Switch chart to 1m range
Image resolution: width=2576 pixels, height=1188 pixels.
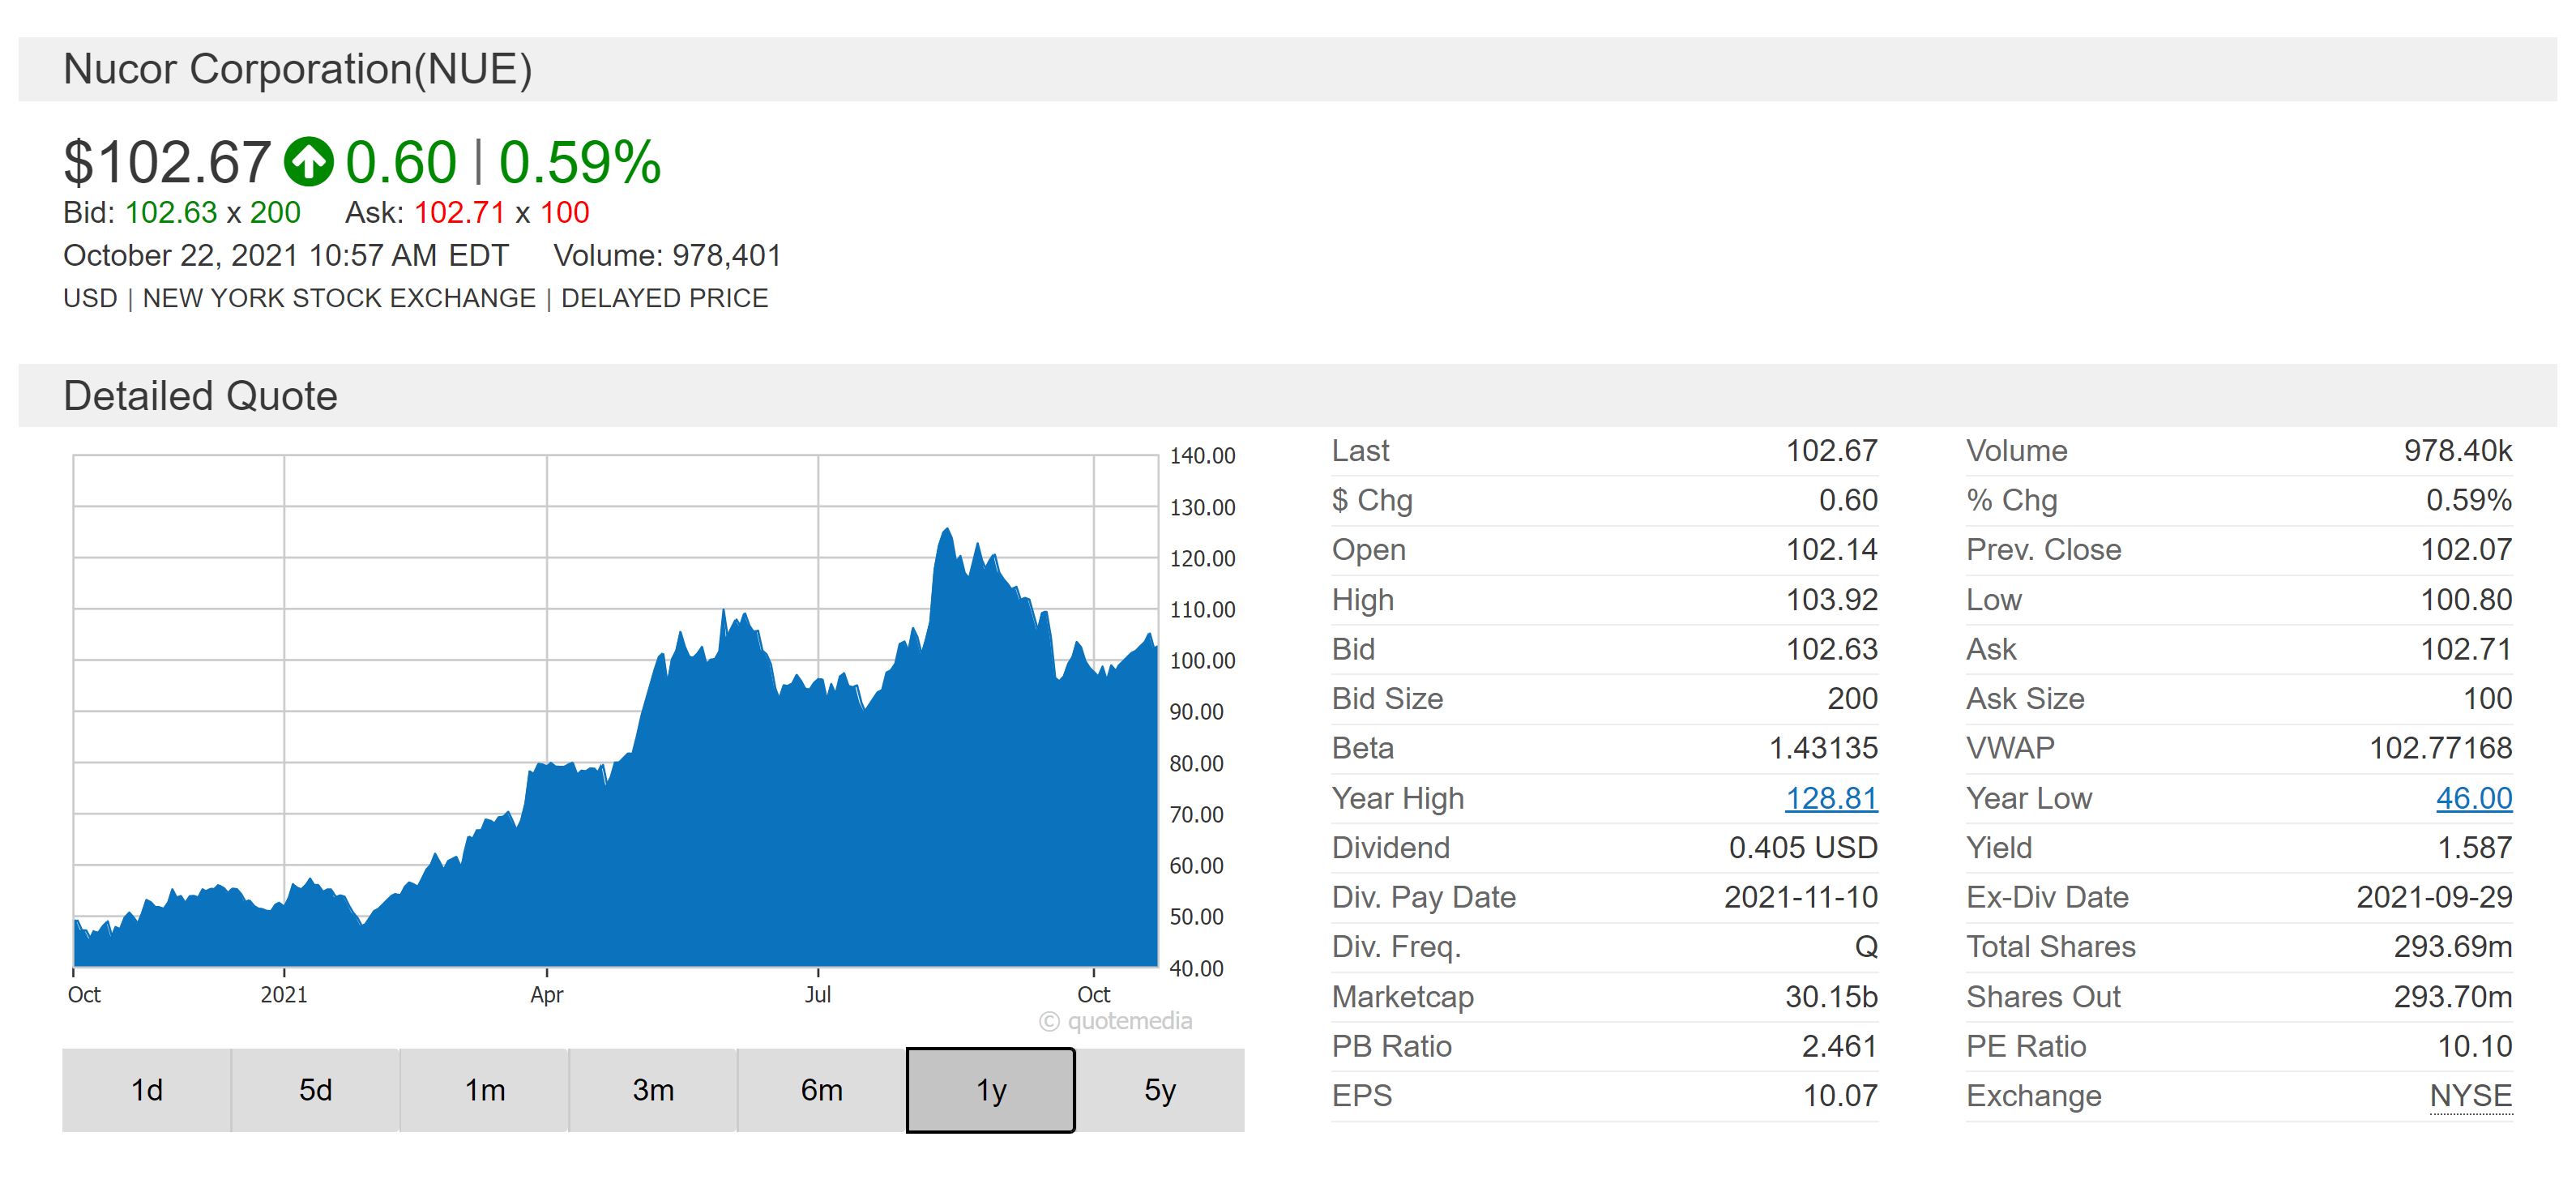point(484,1090)
